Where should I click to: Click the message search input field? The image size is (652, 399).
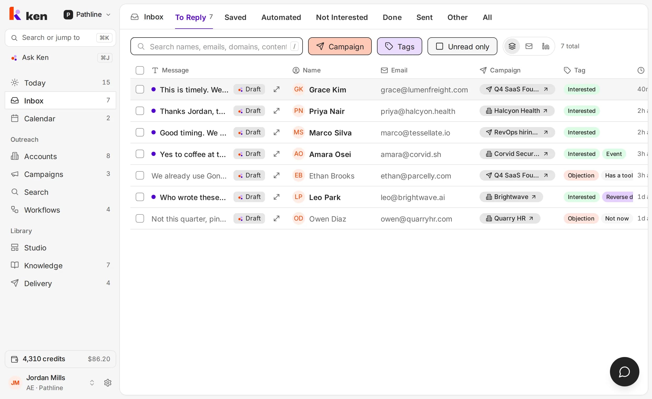[x=216, y=46]
